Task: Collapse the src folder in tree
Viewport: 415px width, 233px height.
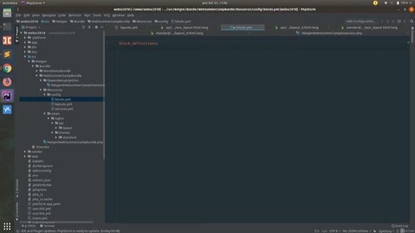Action: [x=25, y=56]
